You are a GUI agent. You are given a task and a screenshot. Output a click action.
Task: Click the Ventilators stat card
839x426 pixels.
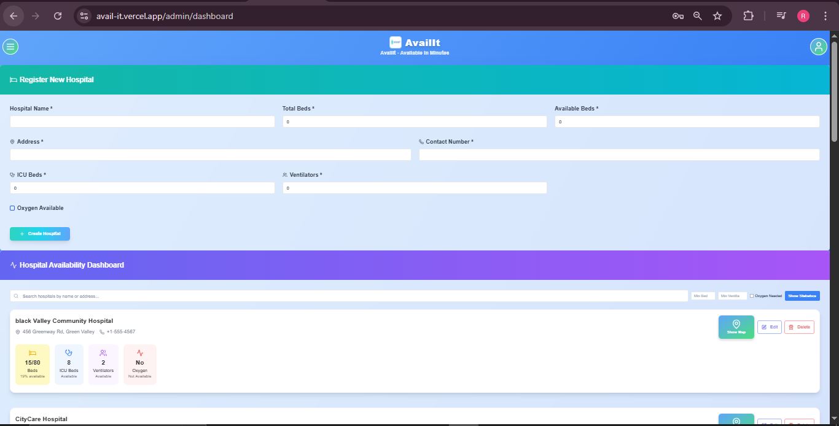pyautogui.click(x=103, y=365)
